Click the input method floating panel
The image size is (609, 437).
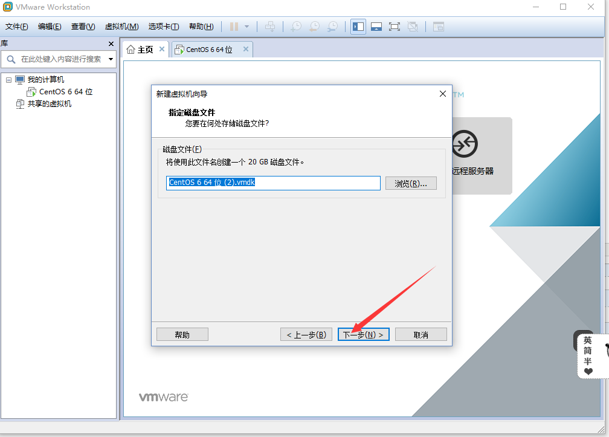pos(591,355)
